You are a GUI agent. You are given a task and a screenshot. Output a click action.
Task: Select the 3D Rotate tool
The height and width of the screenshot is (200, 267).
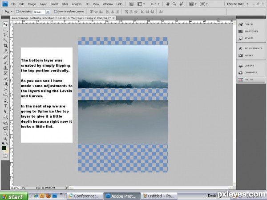point(5,123)
